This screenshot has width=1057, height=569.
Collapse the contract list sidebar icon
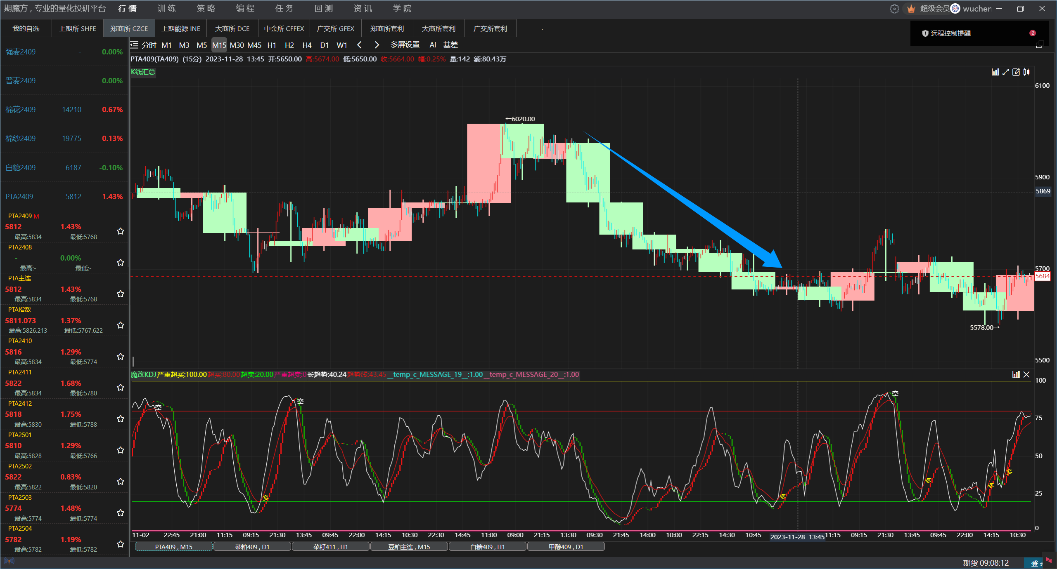(x=134, y=45)
